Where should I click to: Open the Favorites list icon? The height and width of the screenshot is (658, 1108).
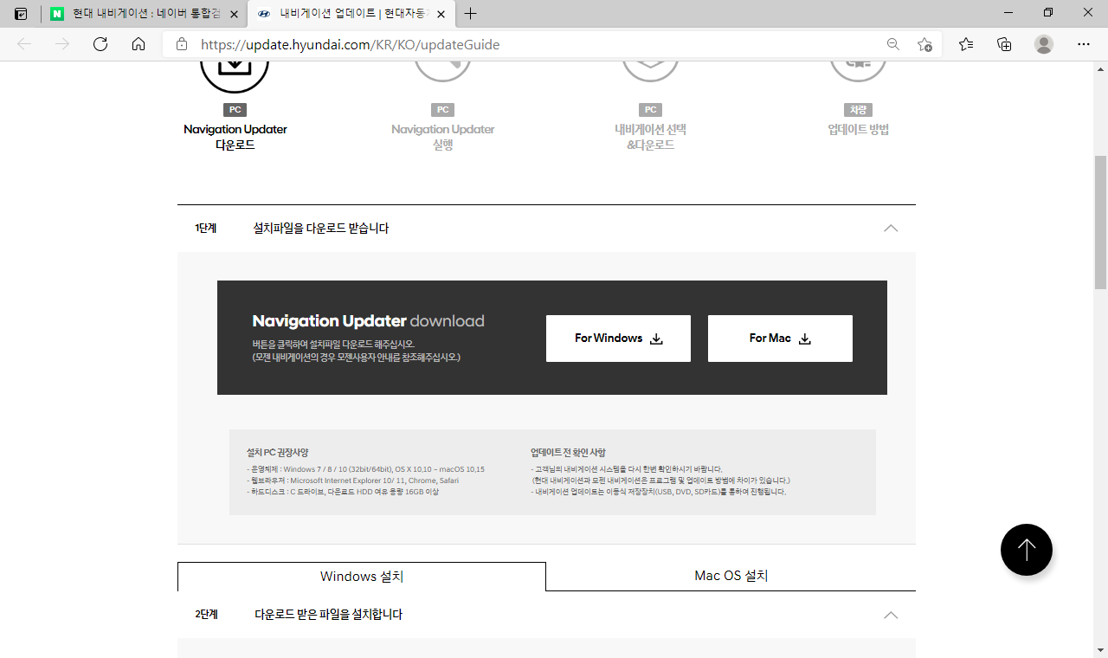(966, 44)
